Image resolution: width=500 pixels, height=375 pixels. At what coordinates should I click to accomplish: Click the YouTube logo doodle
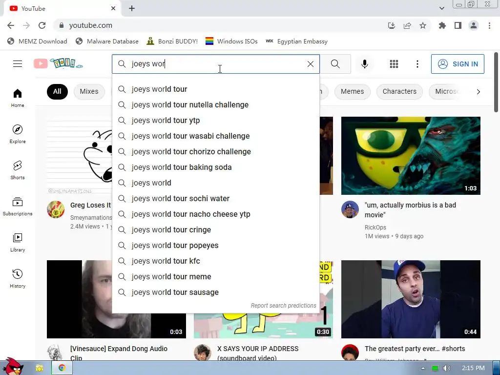pos(59,63)
